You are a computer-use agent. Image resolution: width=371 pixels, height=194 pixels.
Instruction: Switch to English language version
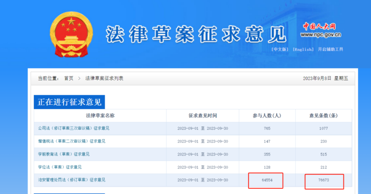click(x=303, y=50)
